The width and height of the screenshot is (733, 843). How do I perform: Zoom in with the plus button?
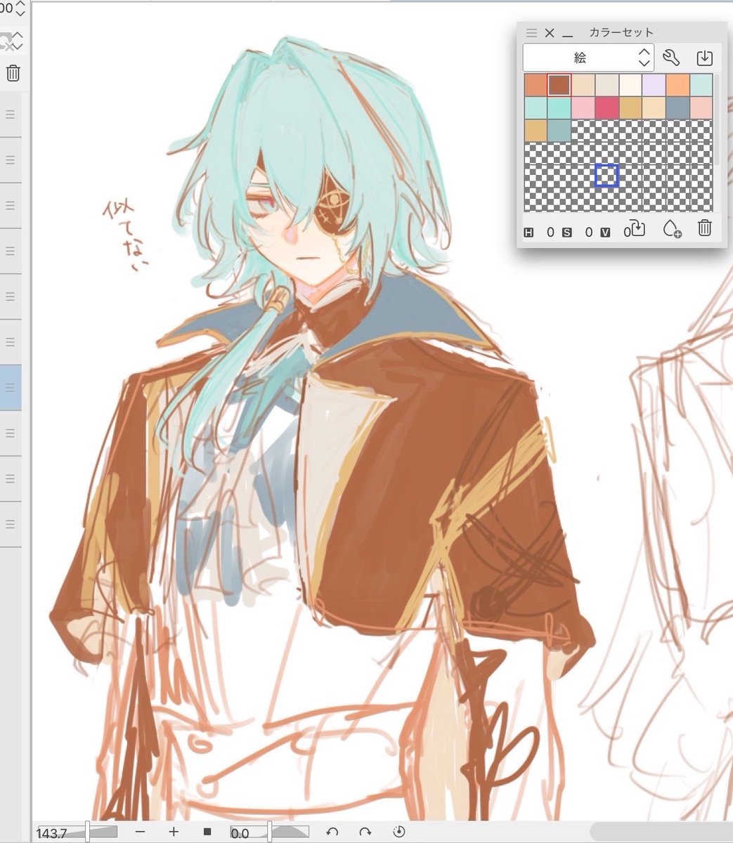174,832
